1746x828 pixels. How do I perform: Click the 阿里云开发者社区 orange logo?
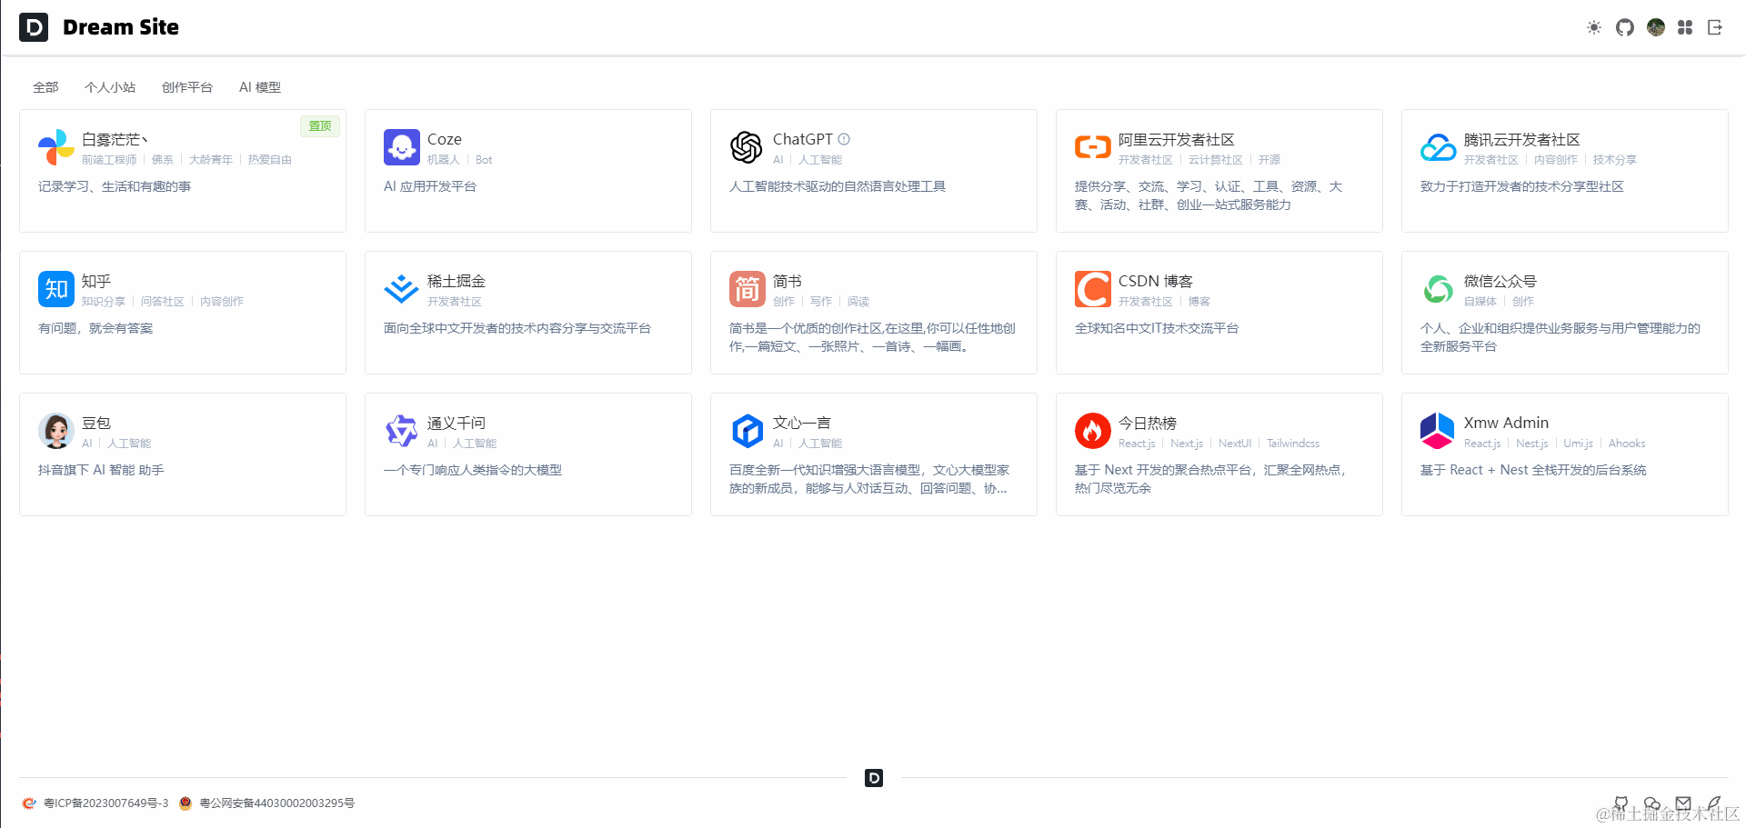pyautogui.click(x=1093, y=147)
